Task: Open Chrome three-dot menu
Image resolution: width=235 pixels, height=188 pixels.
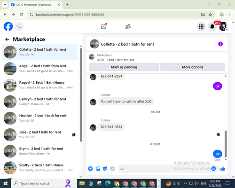Action: [230, 15]
